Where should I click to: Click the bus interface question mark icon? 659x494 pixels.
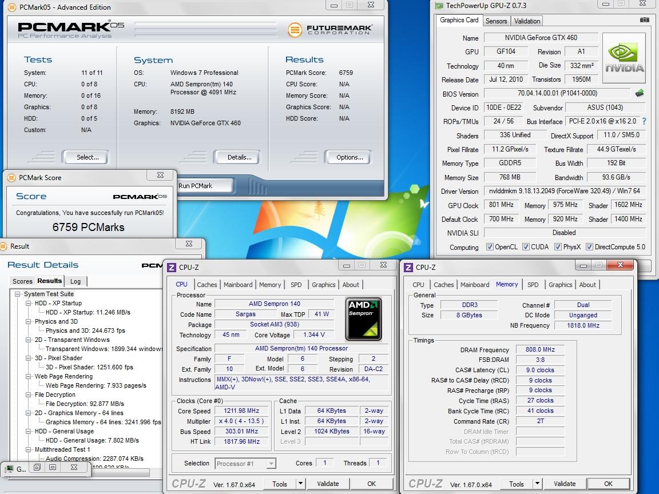point(644,121)
